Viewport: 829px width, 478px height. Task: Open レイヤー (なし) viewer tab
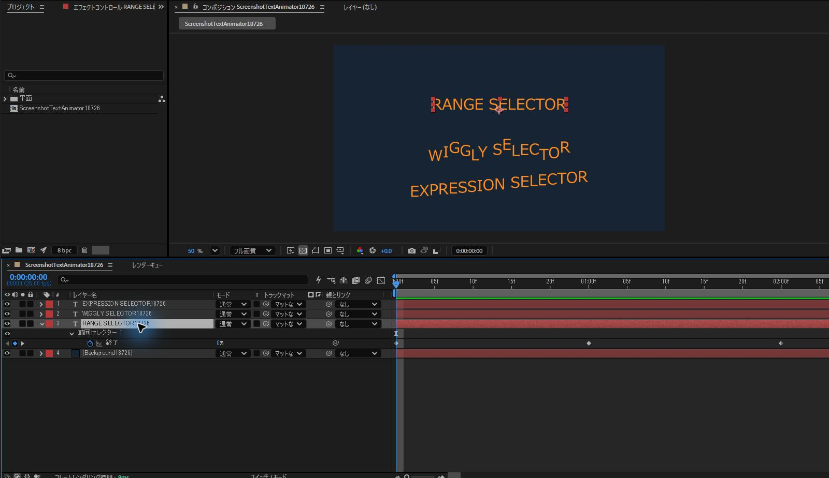pyautogui.click(x=360, y=7)
